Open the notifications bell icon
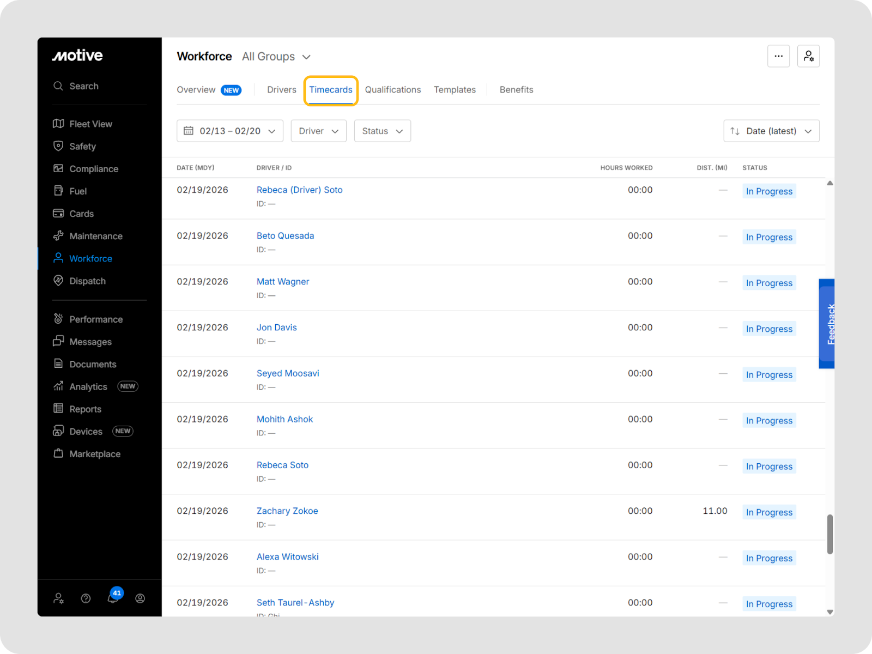The width and height of the screenshot is (872, 654). tap(113, 598)
